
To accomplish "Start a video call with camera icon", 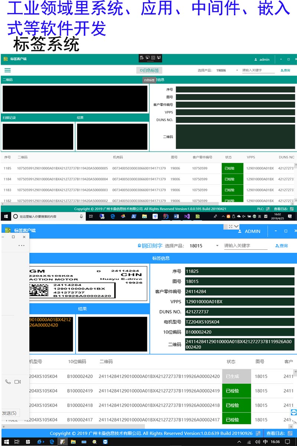I will coord(17,382).
